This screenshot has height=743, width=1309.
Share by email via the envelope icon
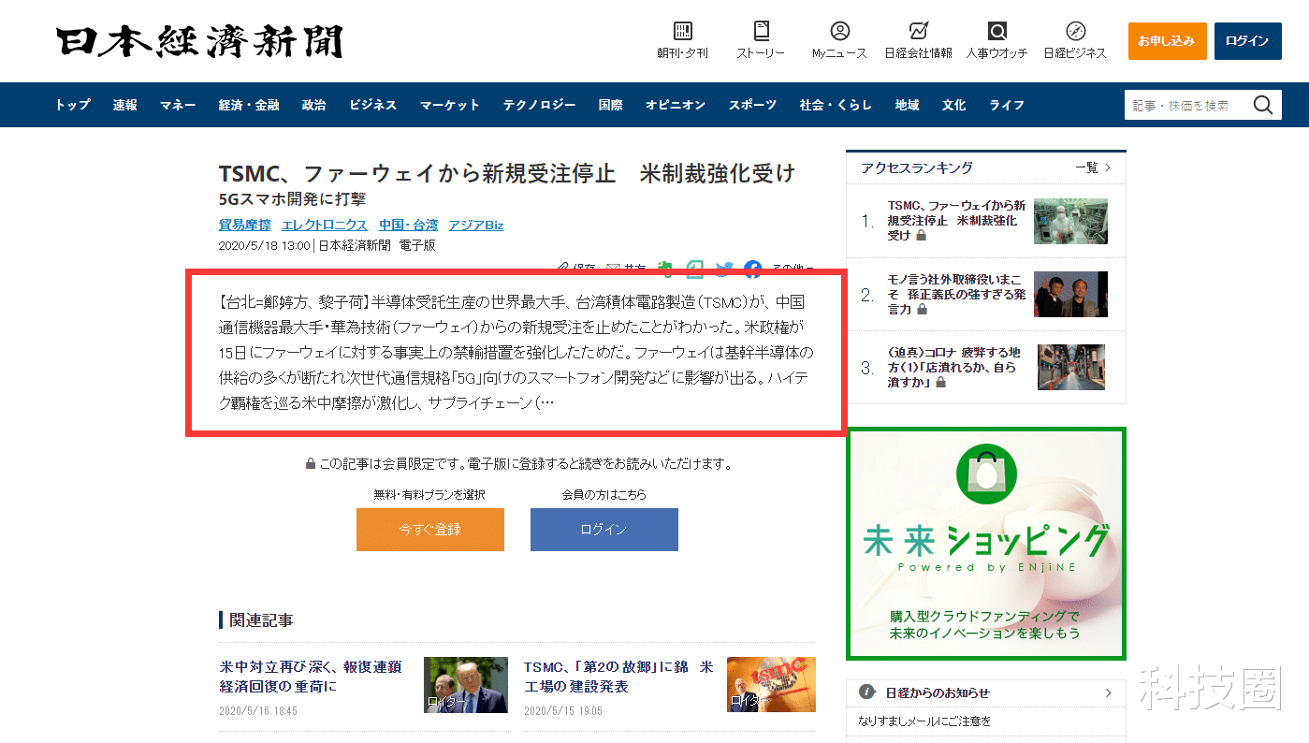[x=613, y=269]
